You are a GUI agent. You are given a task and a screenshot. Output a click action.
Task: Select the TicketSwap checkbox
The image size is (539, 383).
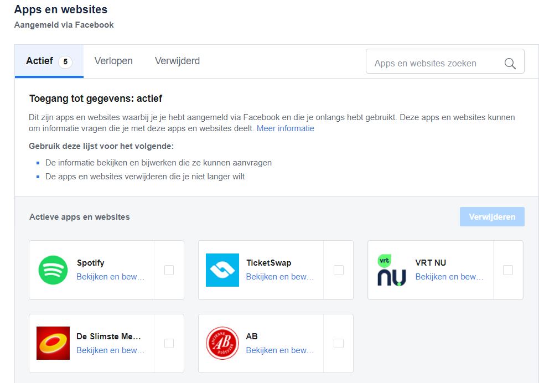(338, 270)
